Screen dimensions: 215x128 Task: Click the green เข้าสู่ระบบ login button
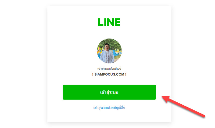coord(109,92)
